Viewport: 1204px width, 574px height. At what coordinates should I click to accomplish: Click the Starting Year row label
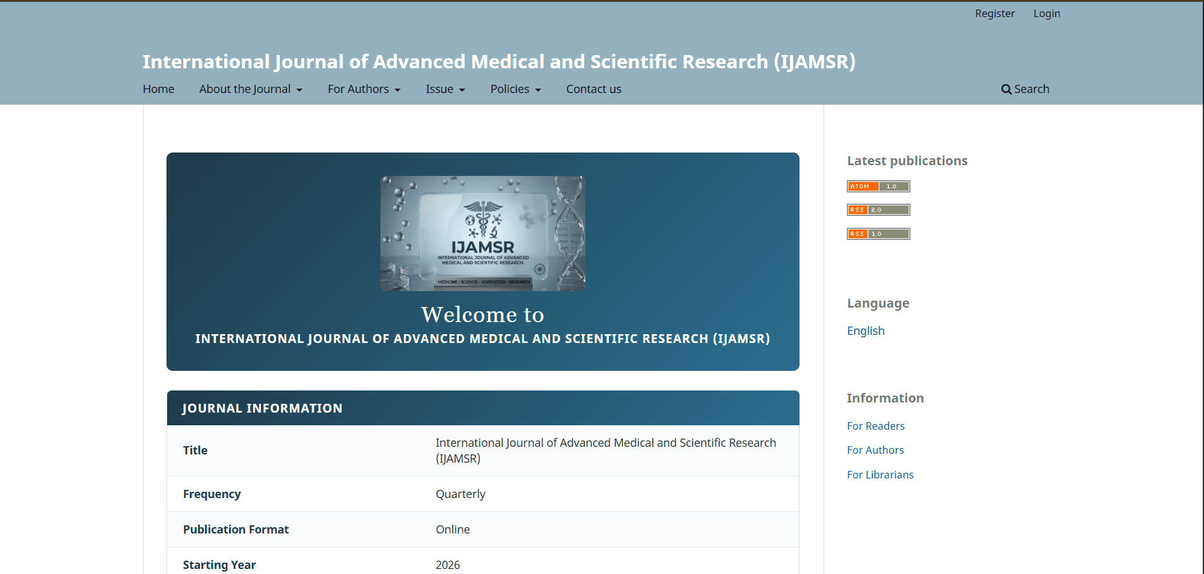click(x=219, y=565)
